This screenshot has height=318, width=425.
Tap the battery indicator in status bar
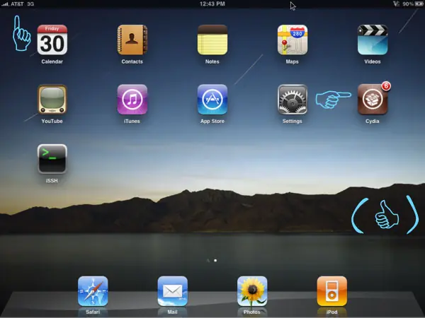[x=419, y=4]
